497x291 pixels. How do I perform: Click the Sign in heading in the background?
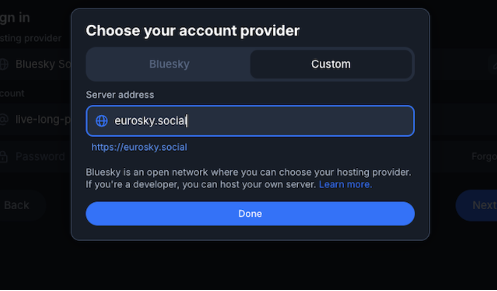[15, 18]
